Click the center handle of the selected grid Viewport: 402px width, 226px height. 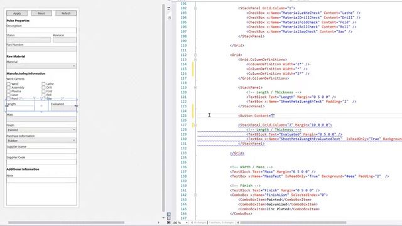41,105
